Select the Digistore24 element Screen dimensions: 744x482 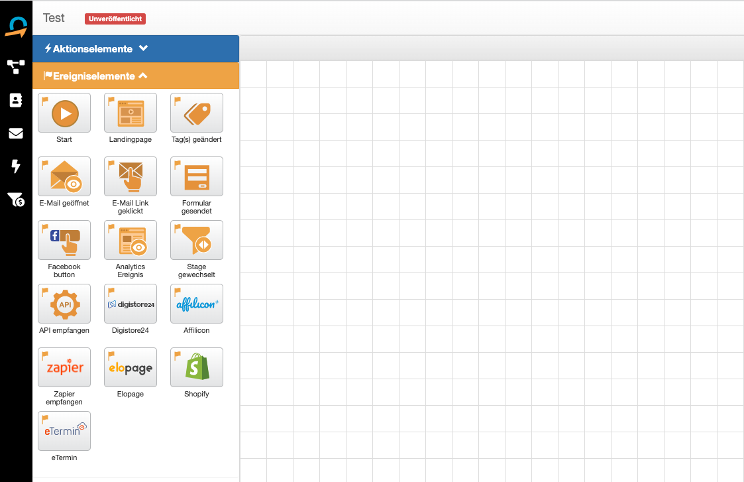[x=131, y=304]
